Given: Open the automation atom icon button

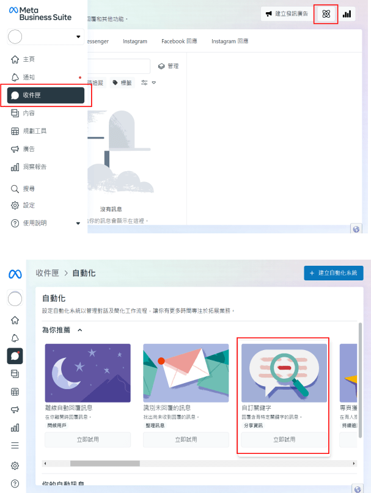Looking at the screenshot, I should pos(326,14).
